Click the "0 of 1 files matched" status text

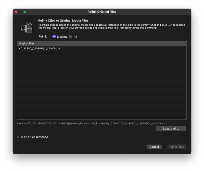tap(34, 137)
